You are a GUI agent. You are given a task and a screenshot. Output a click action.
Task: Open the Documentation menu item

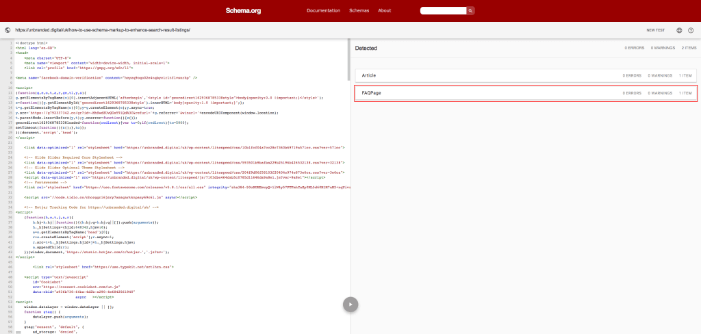coord(323,10)
